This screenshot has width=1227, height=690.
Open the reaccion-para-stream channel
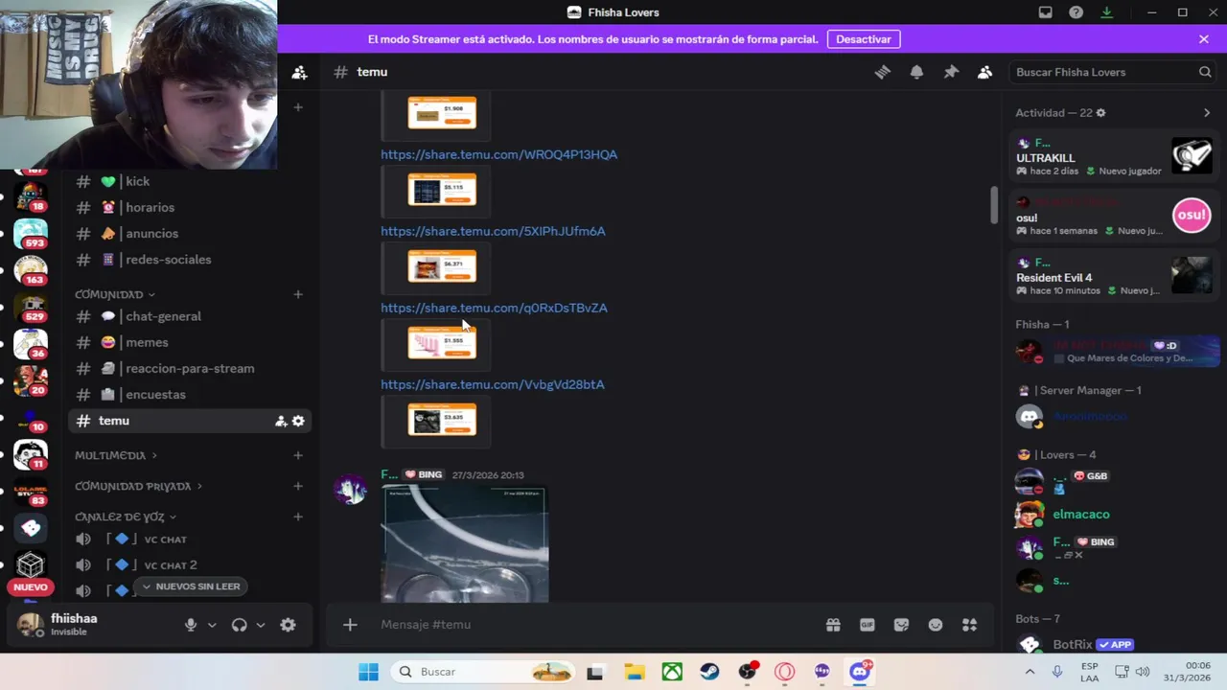click(x=191, y=368)
